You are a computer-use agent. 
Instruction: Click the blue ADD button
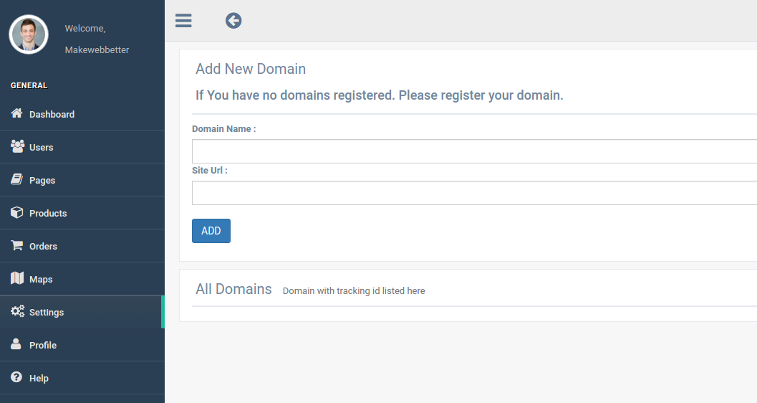pos(211,231)
